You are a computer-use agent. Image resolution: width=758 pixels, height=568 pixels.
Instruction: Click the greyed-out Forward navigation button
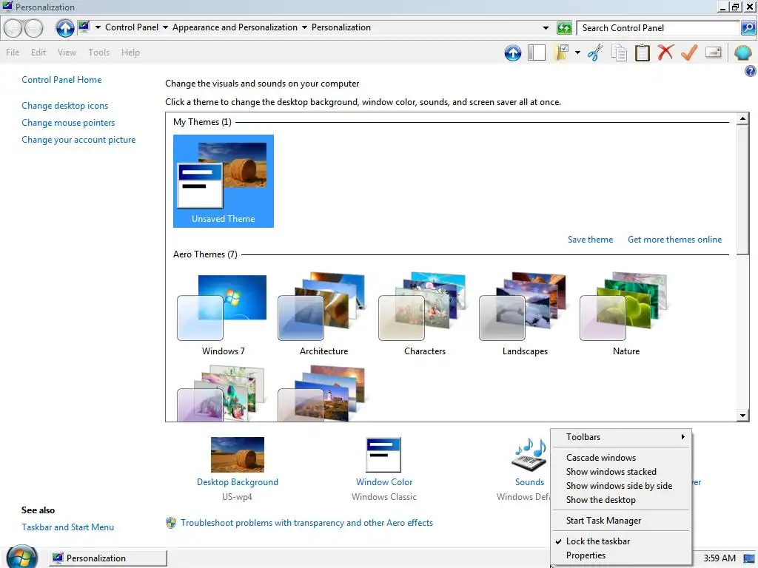tap(33, 29)
